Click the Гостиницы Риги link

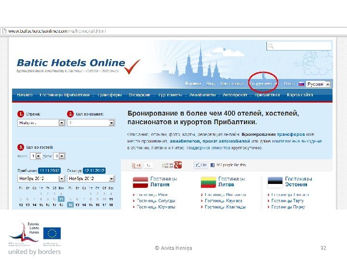click(152, 195)
